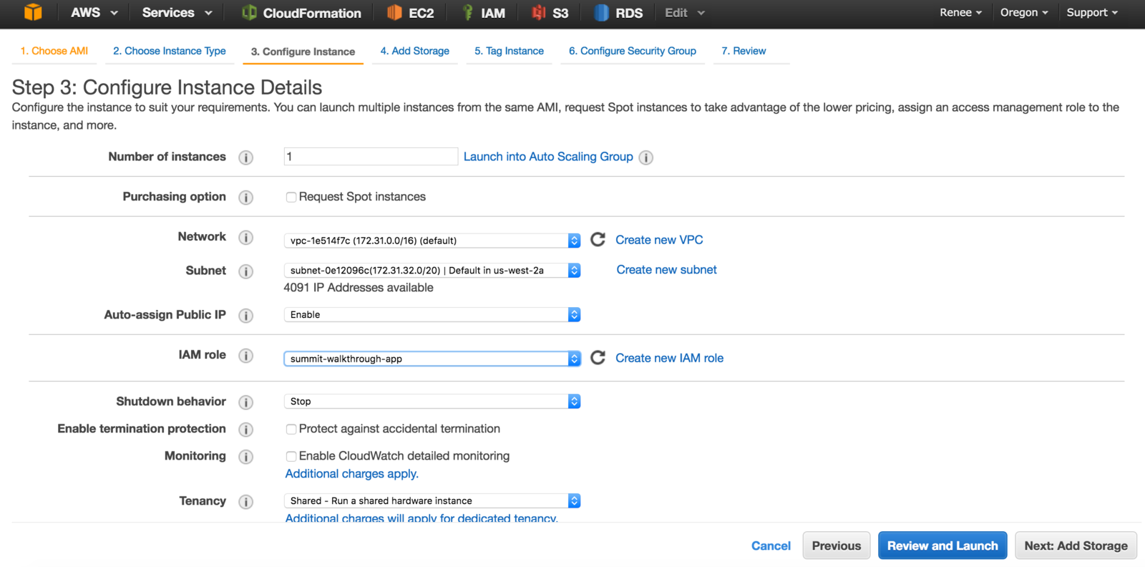
Task: Select 3. Configure Instance tab
Action: 303,52
